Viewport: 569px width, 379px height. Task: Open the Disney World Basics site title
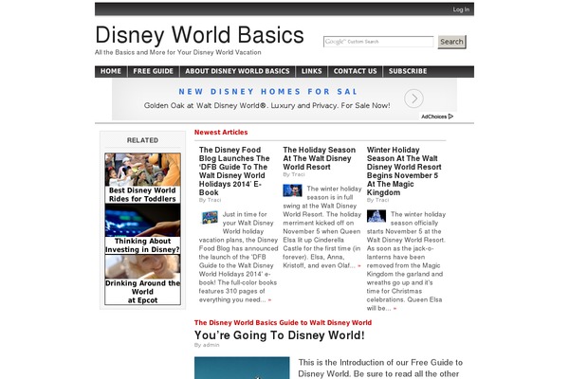(199, 35)
